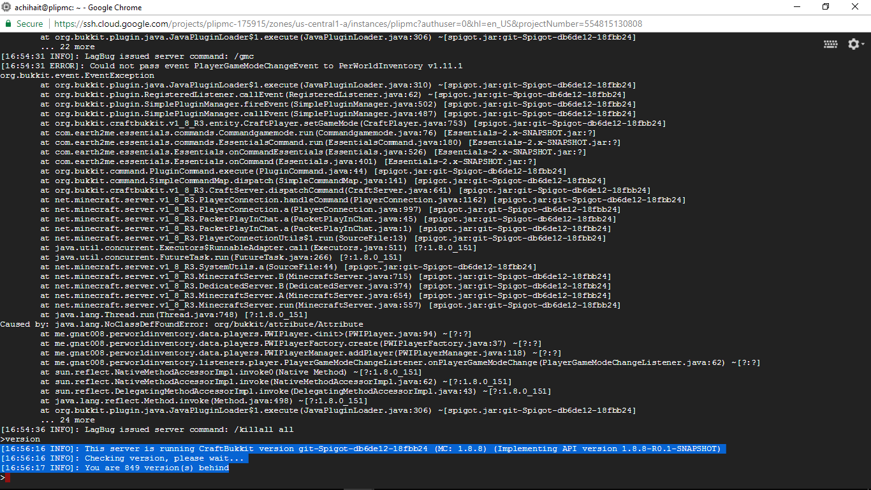
Task: Click the 'MinecraftServer.java:654' stack line
Action: (x=325, y=295)
